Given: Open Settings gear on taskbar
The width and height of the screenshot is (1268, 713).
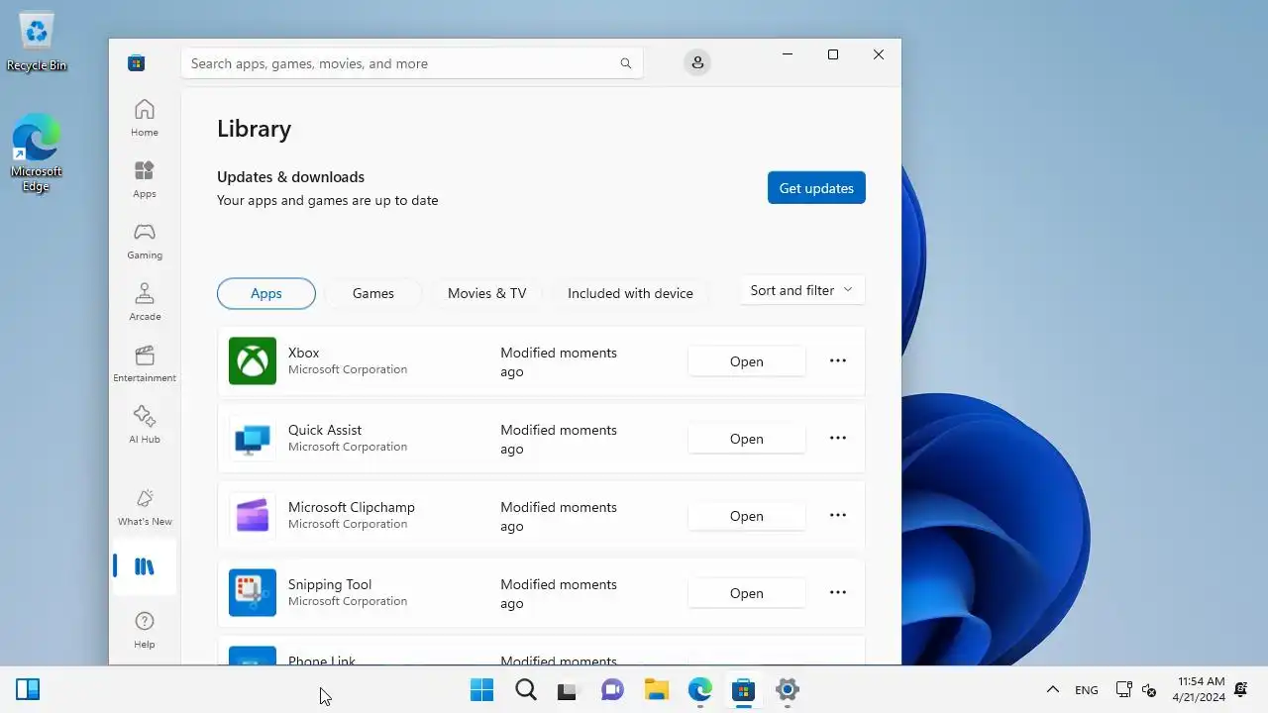Looking at the screenshot, I should [788, 689].
